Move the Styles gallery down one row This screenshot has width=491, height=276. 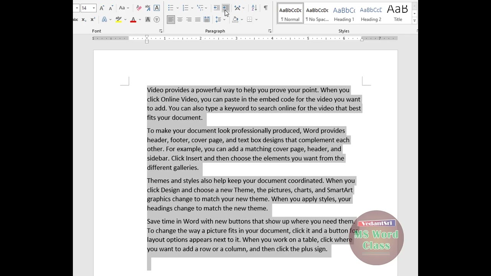coord(414,13)
